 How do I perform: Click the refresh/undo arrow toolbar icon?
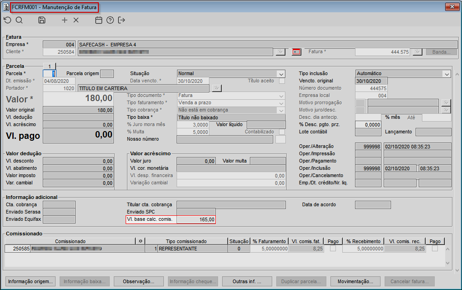(x=7, y=20)
